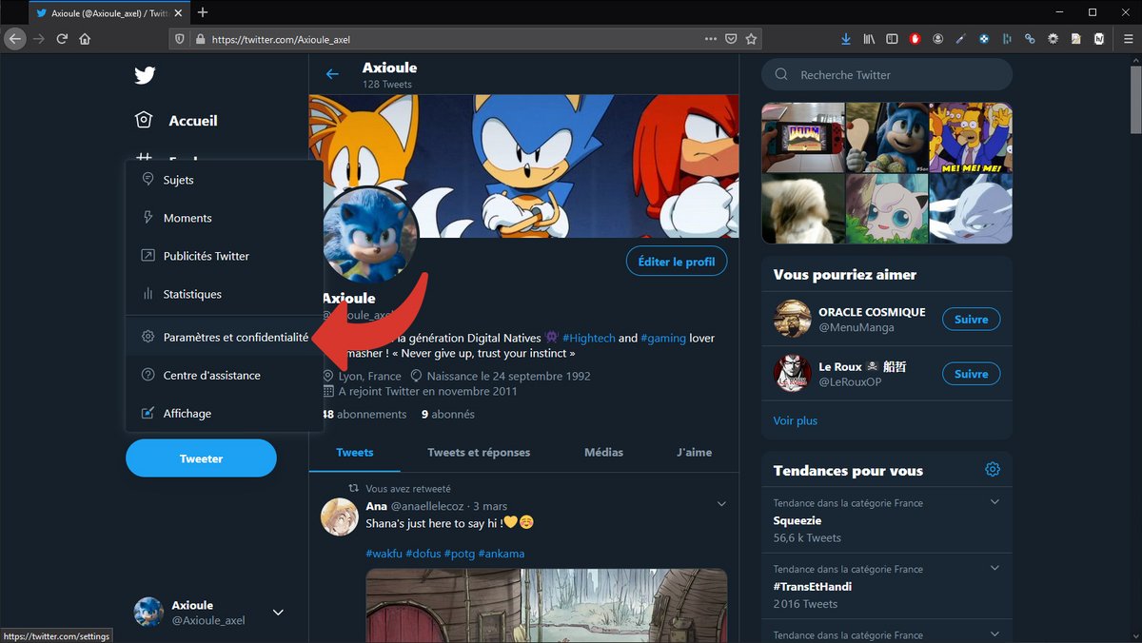This screenshot has width=1142, height=643.
Task: Open ORACLE COSMIQUE avatar
Action: pyautogui.click(x=792, y=320)
